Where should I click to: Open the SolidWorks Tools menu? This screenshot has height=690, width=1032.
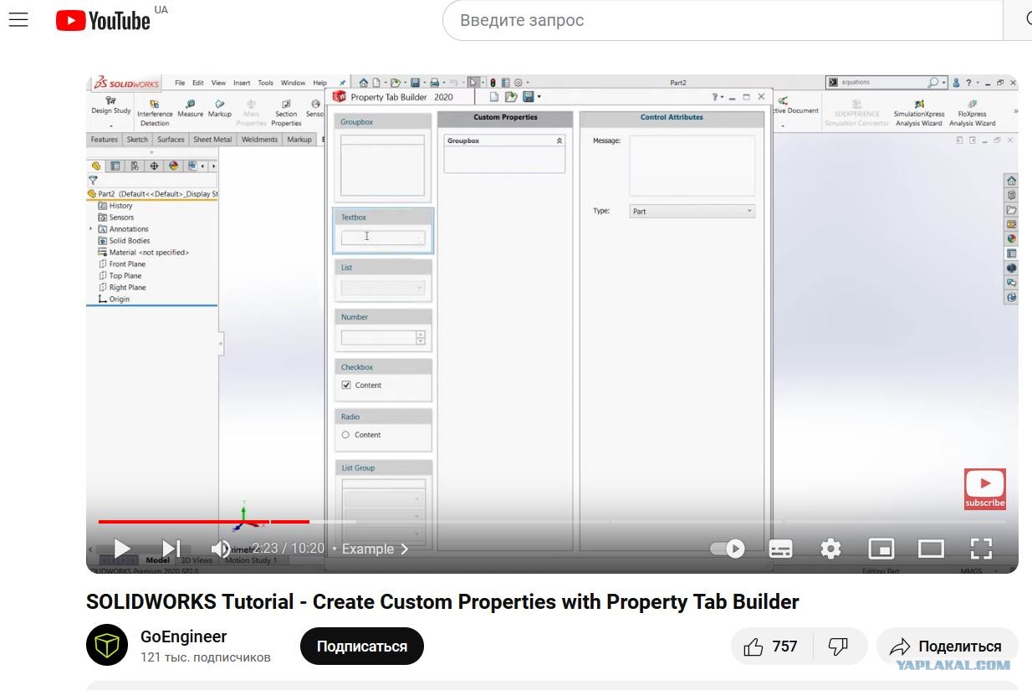coord(265,83)
